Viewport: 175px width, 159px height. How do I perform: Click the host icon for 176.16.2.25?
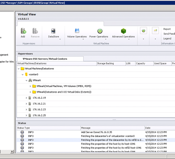(30, 115)
